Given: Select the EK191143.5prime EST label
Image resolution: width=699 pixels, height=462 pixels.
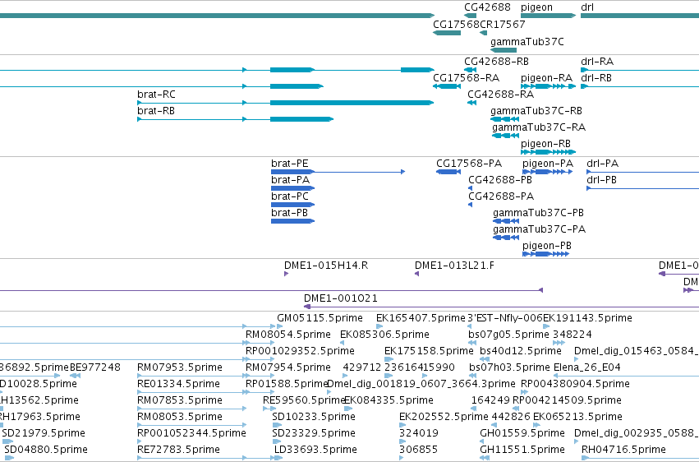Looking at the screenshot, I should pos(587,318).
